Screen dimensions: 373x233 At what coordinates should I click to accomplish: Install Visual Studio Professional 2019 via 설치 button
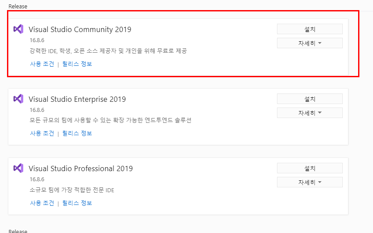(x=310, y=168)
